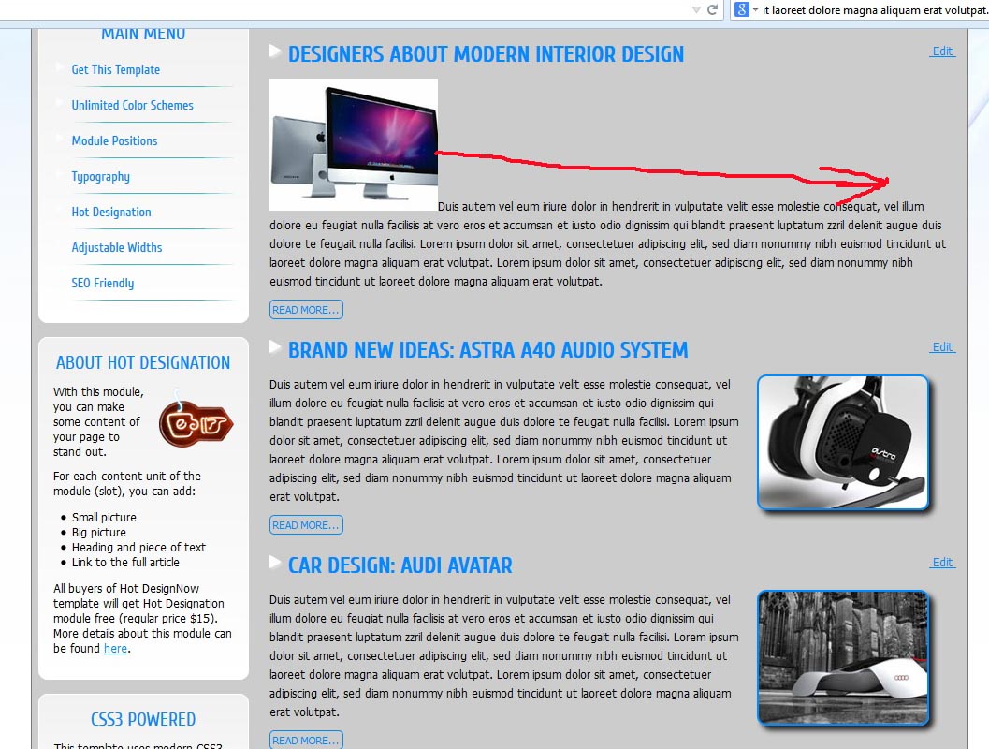989x749 pixels.
Task: Click Edit link for Audi Avatar article
Action: 942,563
